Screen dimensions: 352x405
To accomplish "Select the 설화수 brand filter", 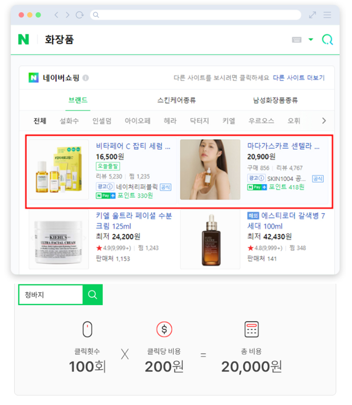I will 69,121.
